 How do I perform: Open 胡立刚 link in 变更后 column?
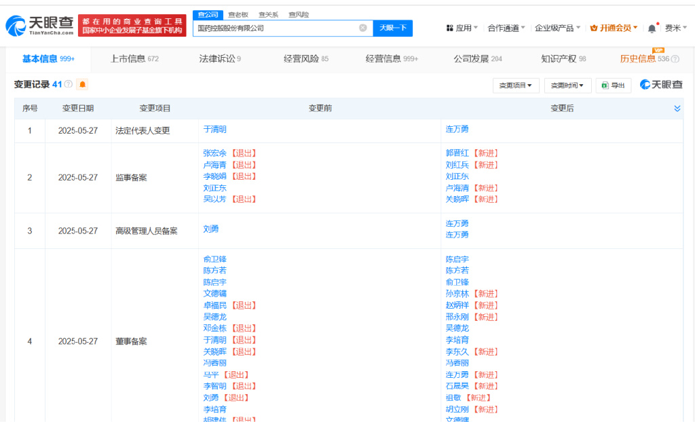point(457,409)
